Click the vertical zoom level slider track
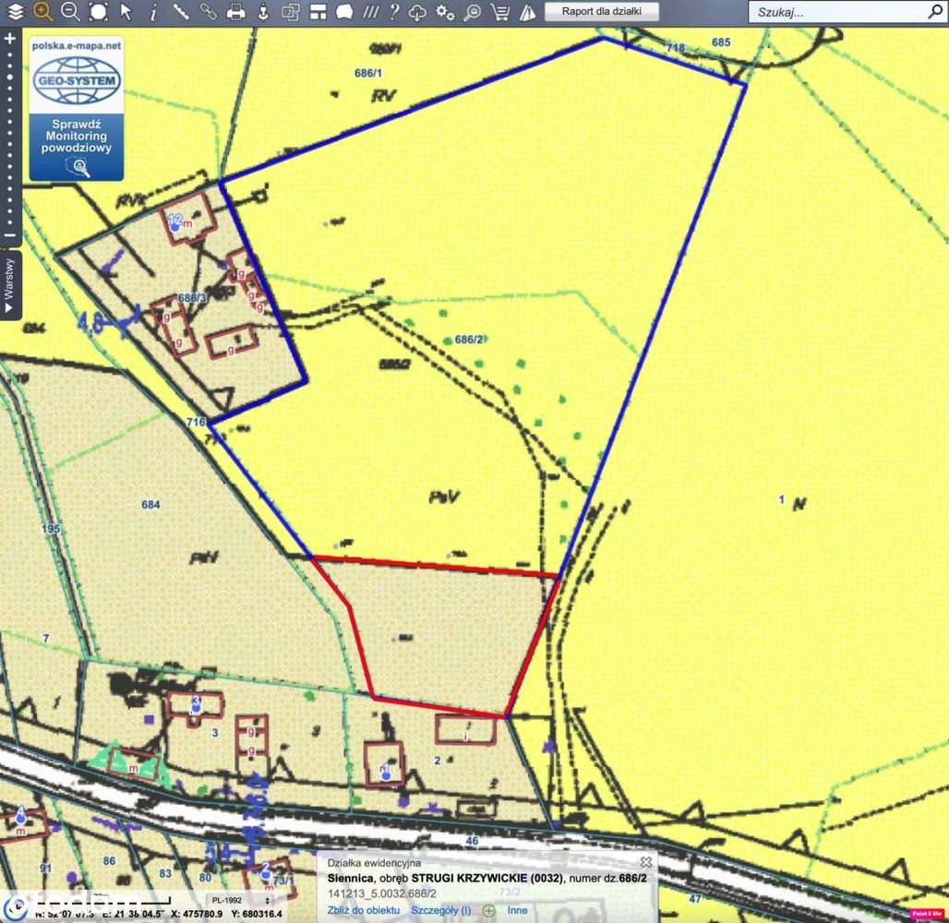The image size is (949, 923). tap(9, 138)
